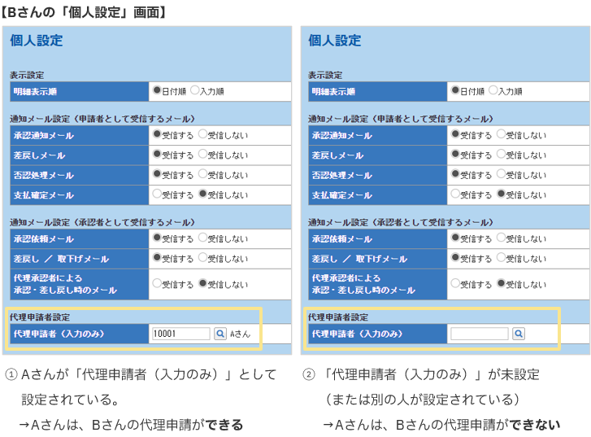Select 受信しない for 差戻し／取下げメール in right panel
Image resolution: width=591 pixels, height=437 pixels.
point(501,258)
